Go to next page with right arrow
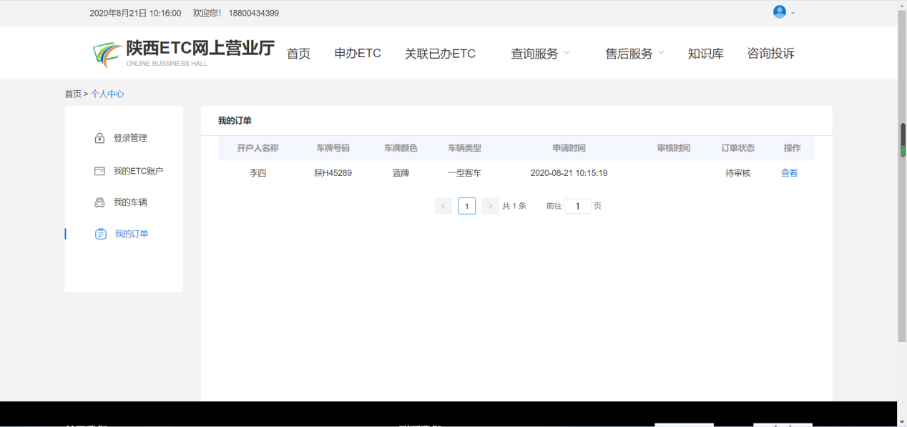This screenshot has width=907, height=427. pos(490,206)
